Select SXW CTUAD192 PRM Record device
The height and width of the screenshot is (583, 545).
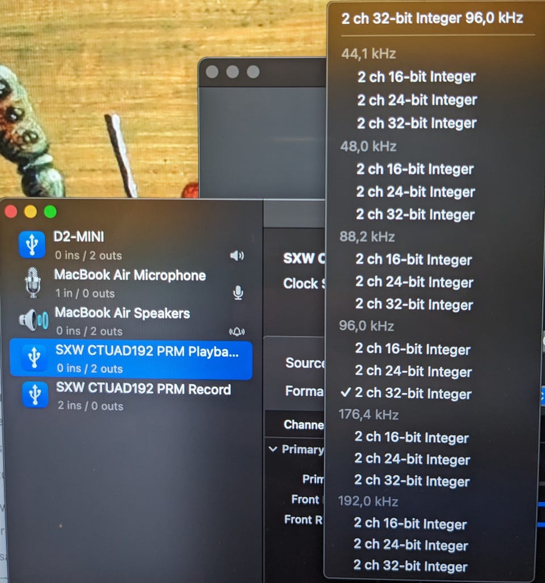point(131,396)
